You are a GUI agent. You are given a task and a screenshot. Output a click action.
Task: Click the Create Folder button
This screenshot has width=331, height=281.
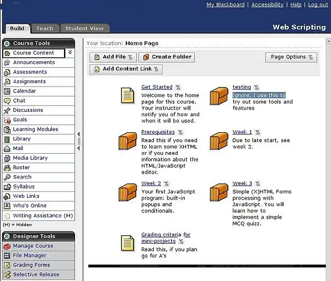tap(167, 57)
